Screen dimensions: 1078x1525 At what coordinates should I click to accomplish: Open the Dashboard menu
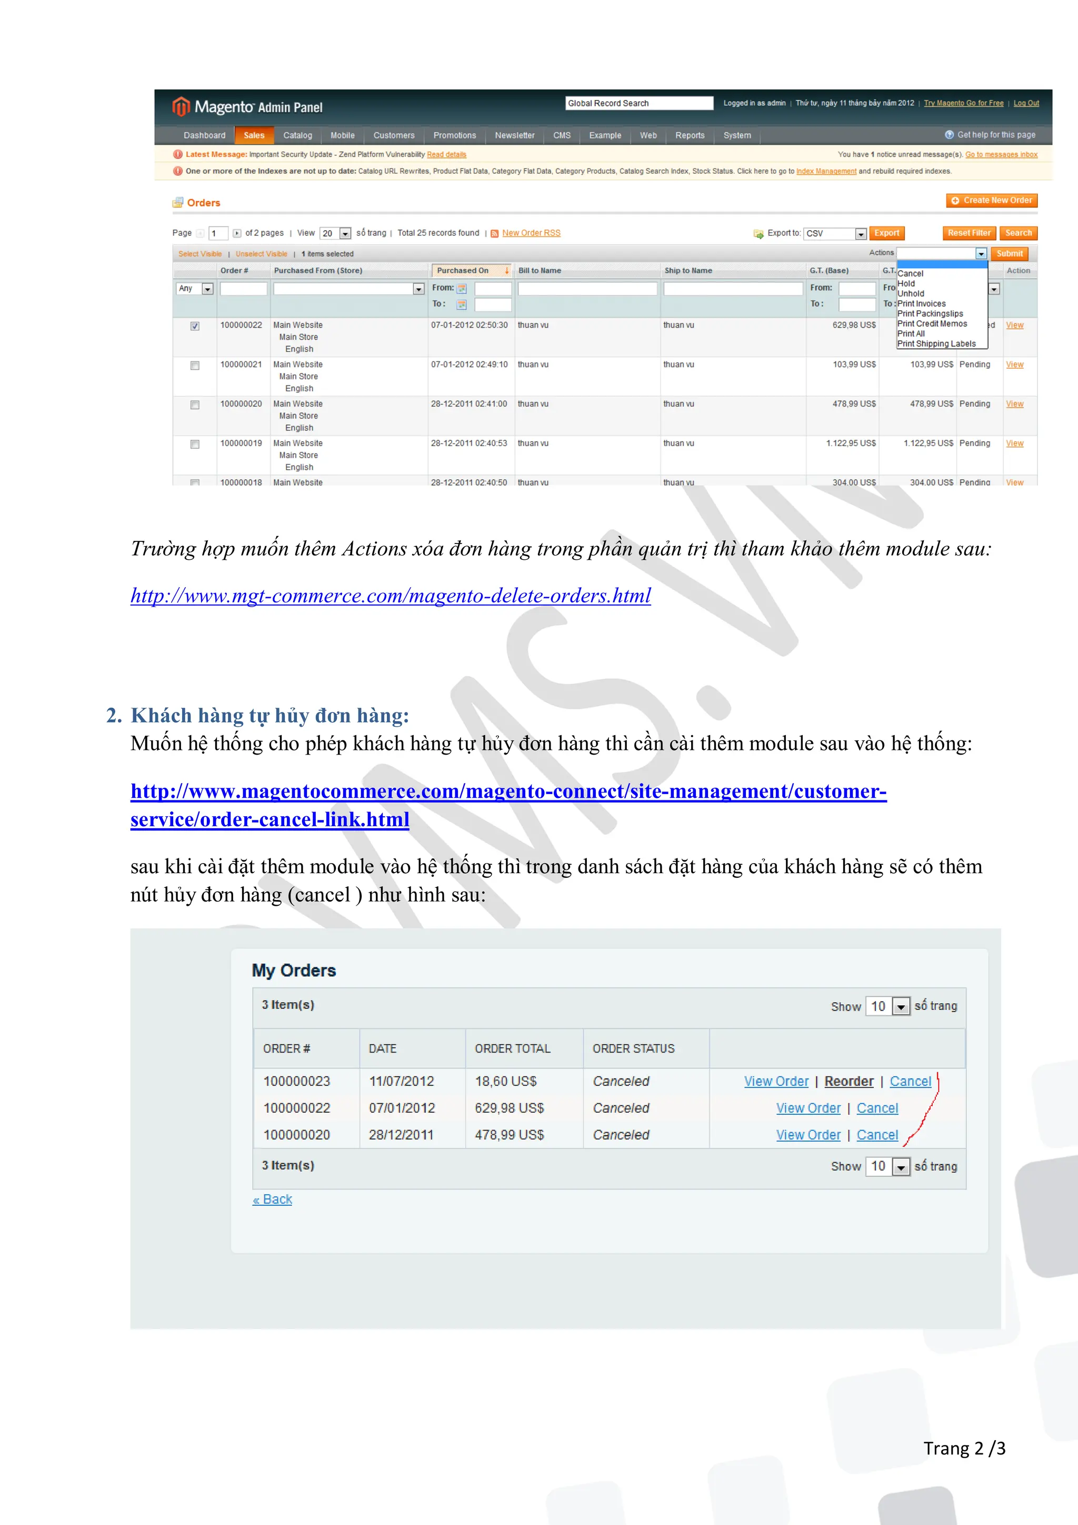204,135
